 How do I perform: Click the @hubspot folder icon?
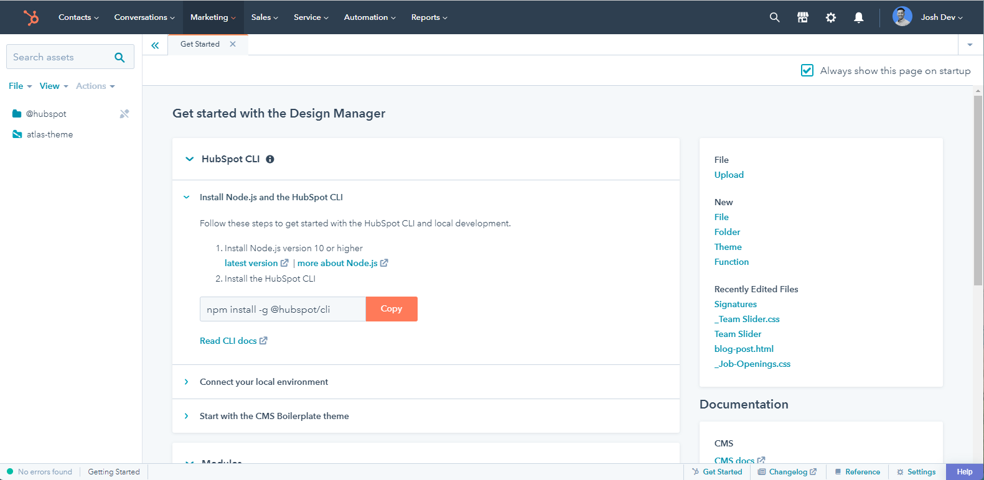tap(17, 114)
